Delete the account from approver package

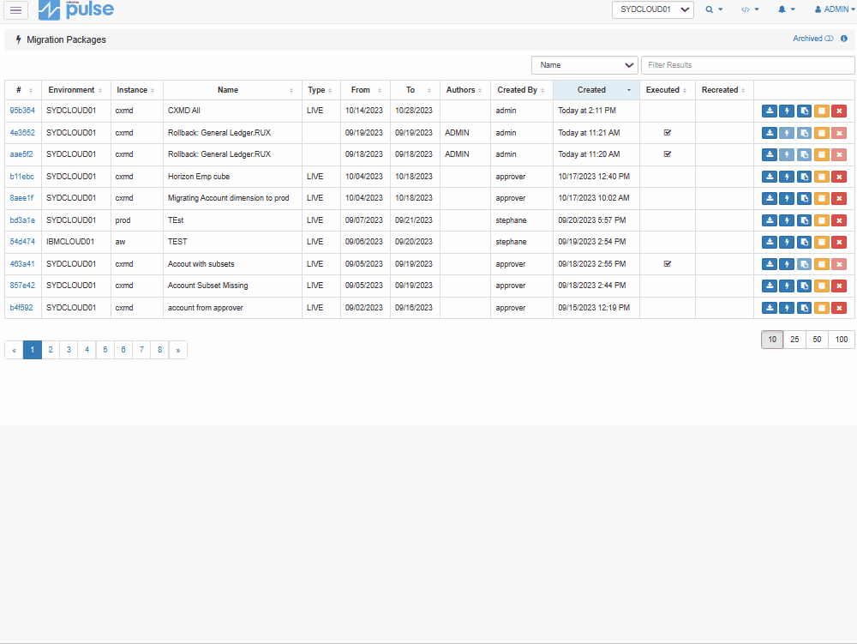coord(839,308)
